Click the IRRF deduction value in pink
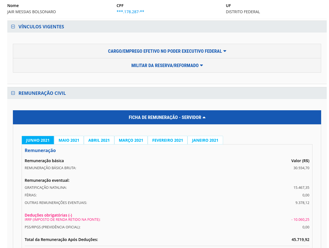 pos(300,219)
